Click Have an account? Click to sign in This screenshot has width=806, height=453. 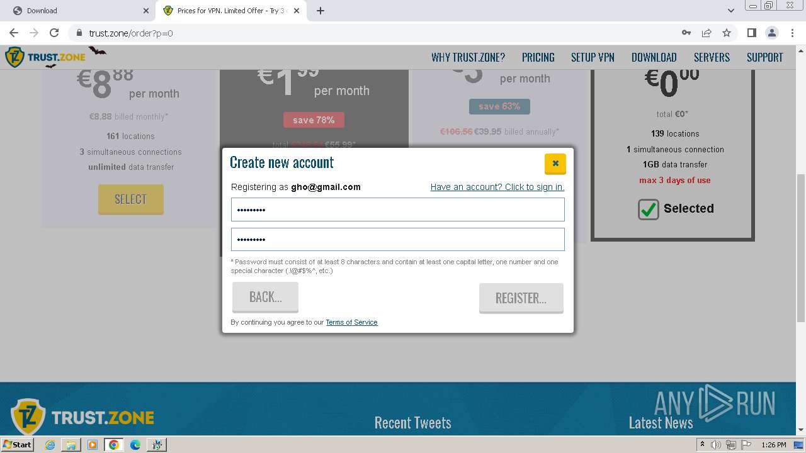point(497,187)
